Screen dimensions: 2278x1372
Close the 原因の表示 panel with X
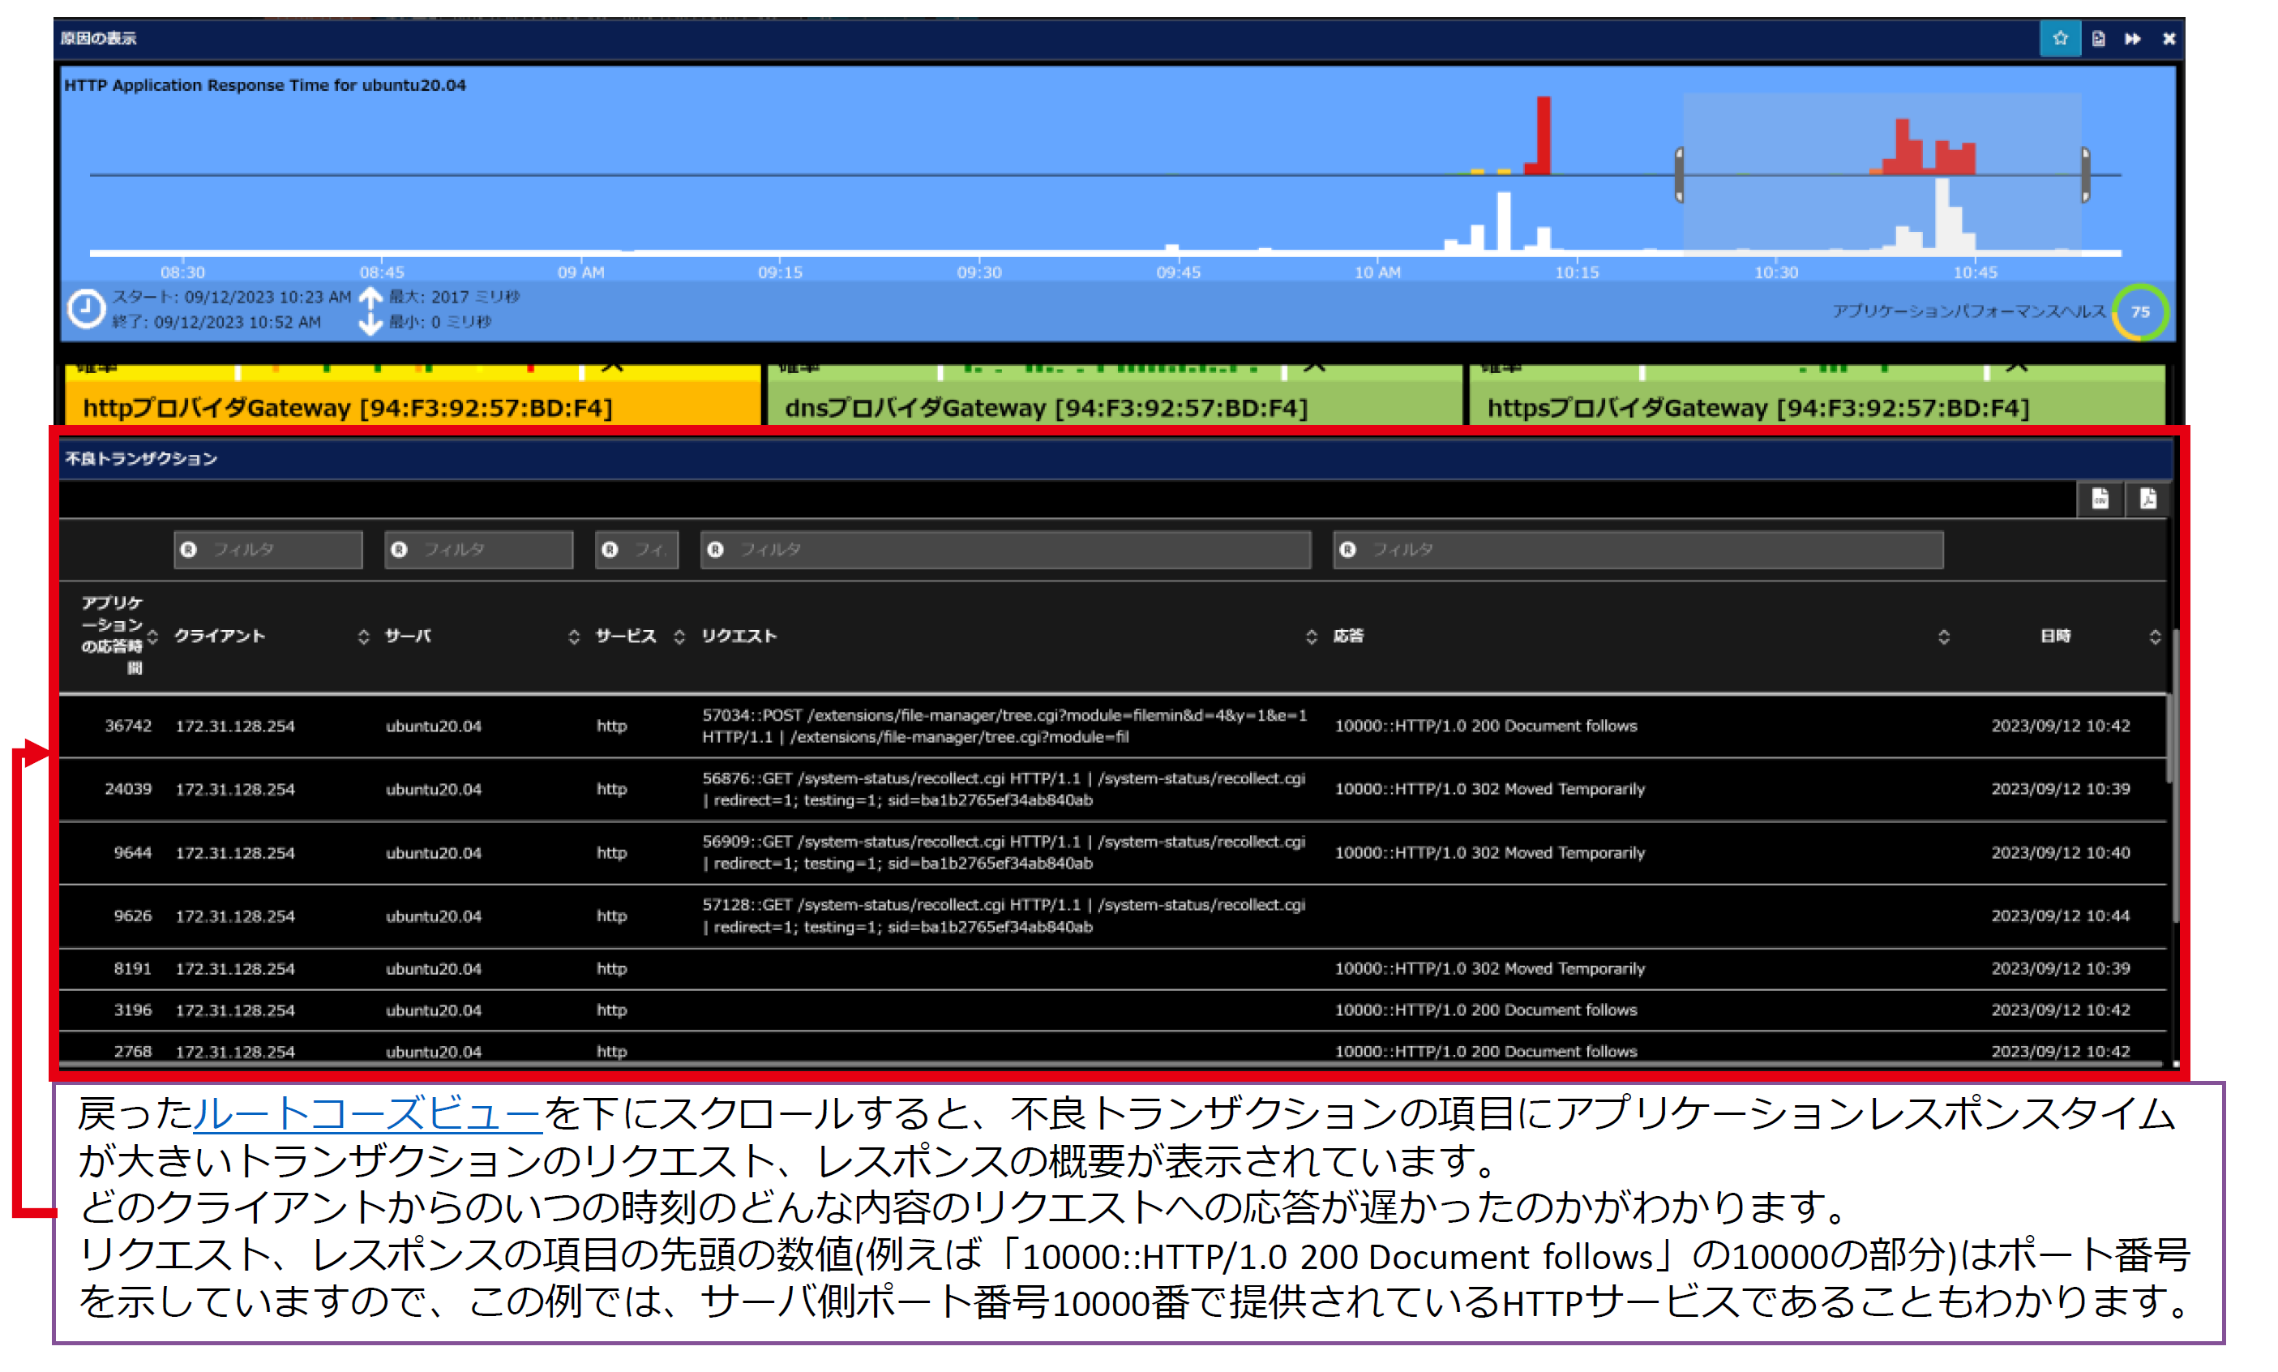tap(2169, 39)
